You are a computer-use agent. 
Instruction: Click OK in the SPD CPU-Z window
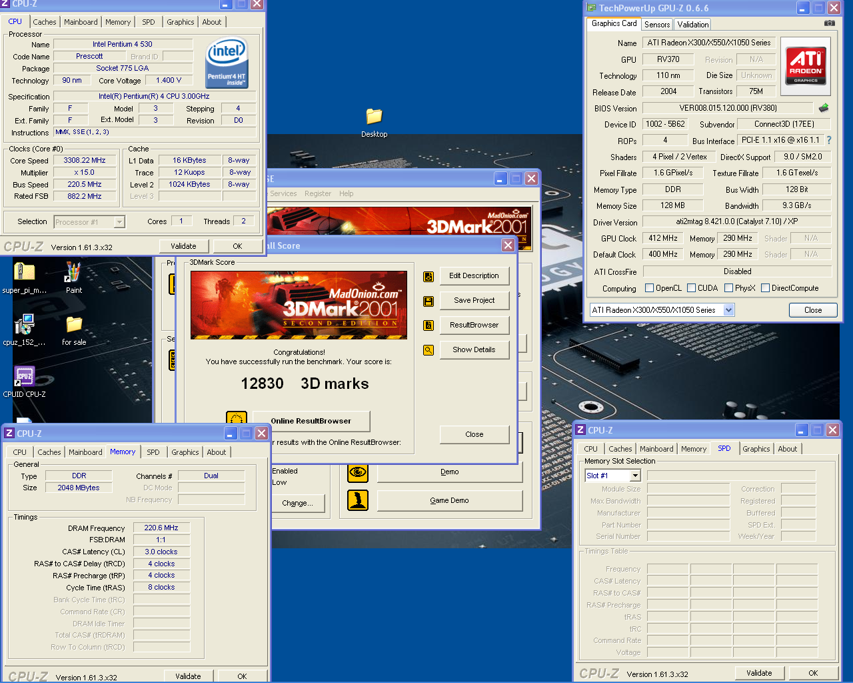click(x=813, y=673)
